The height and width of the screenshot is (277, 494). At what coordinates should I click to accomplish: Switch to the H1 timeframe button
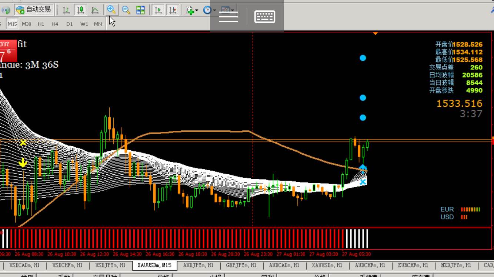(x=41, y=24)
